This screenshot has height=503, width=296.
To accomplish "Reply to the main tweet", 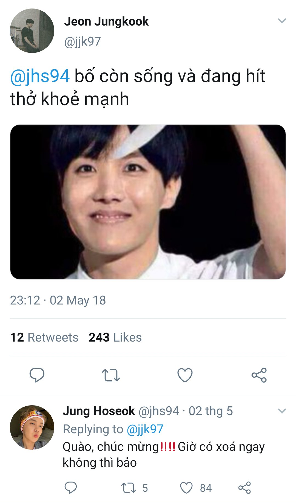I will (37, 375).
